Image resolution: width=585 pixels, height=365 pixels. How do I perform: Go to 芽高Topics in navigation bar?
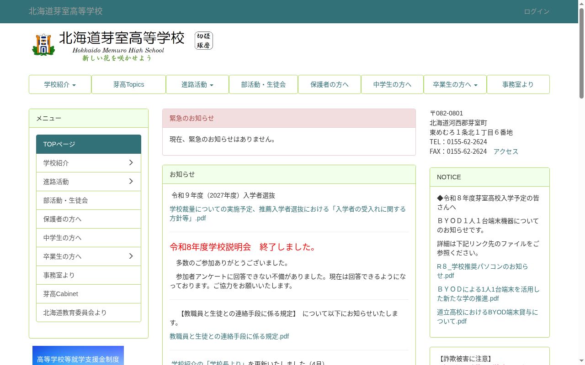tap(128, 84)
